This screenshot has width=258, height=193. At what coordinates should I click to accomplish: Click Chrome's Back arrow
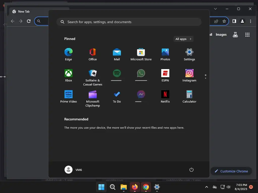point(13,21)
